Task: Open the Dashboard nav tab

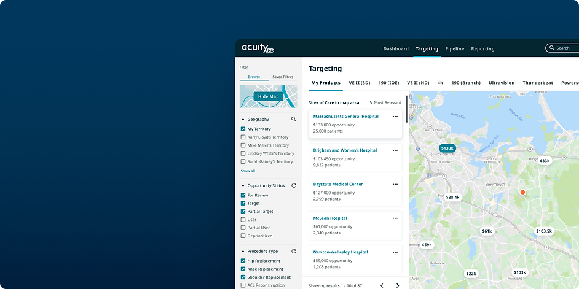Action: 396,48
